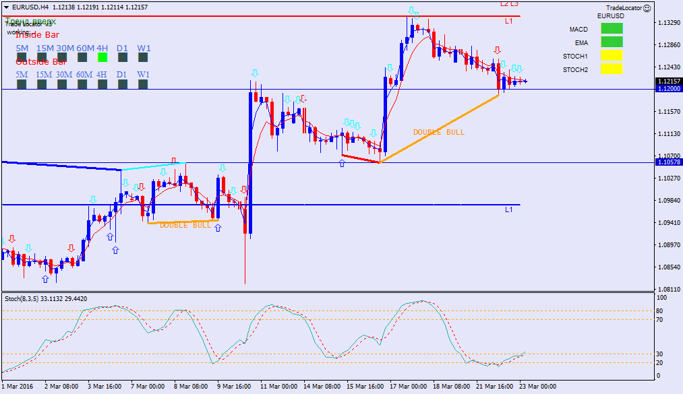Click the Outside Bar 5M indicator box

(22, 84)
